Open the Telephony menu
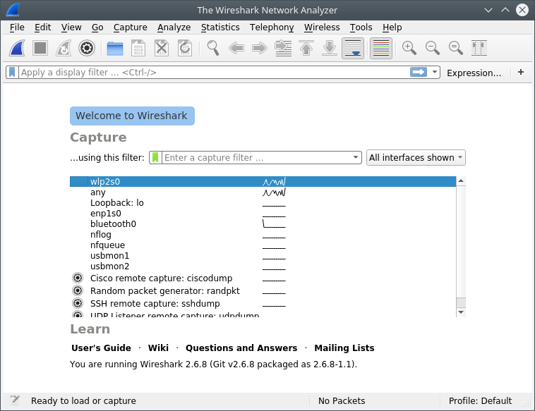 272,27
